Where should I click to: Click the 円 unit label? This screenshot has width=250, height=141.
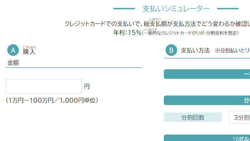coord(87,86)
